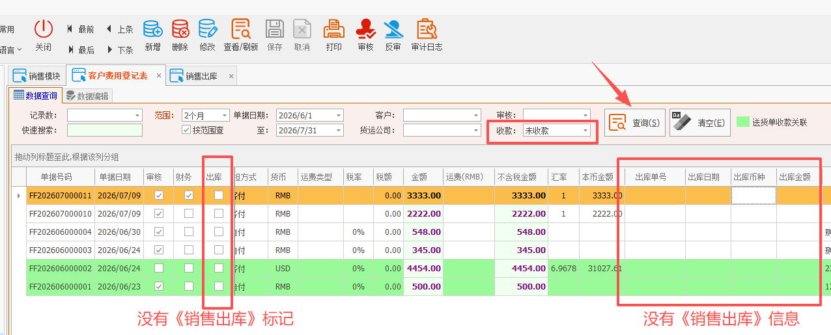The width and height of the screenshot is (831, 335).
Task: Click the 删除 delete record icon
Action: (x=180, y=29)
